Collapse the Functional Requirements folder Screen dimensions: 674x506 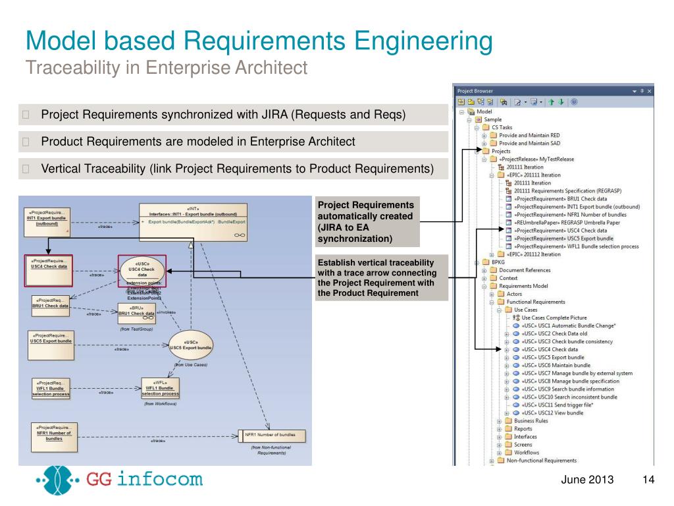pyautogui.click(x=492, y=302)
